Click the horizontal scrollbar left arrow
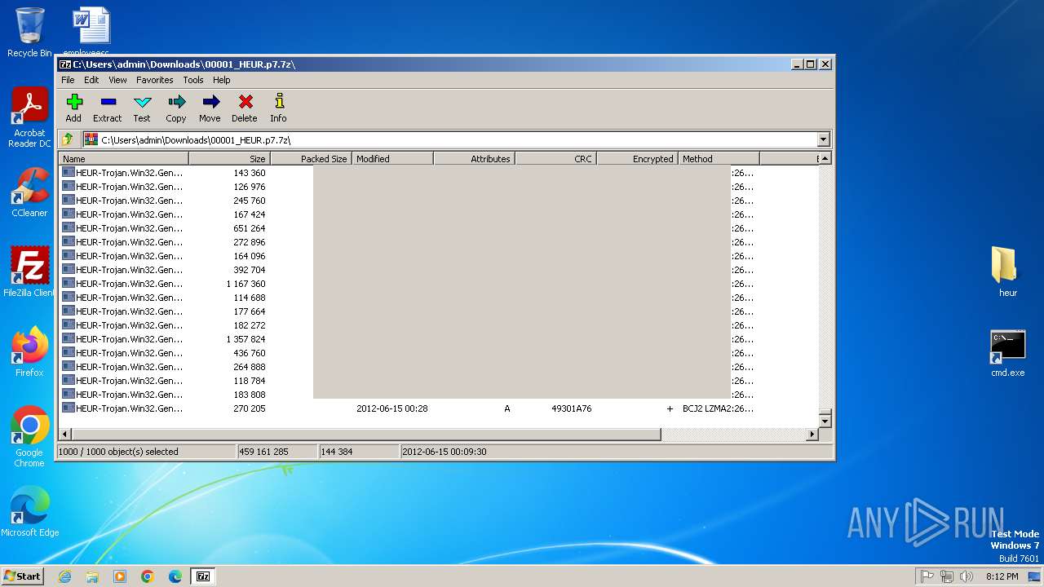Screen dimensions: 1044x587 65,435
